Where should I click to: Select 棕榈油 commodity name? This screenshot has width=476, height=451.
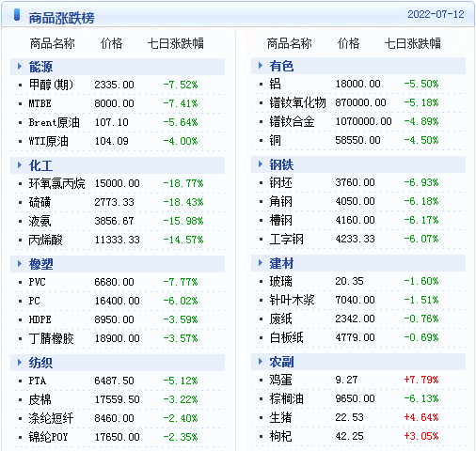point(286,398)
